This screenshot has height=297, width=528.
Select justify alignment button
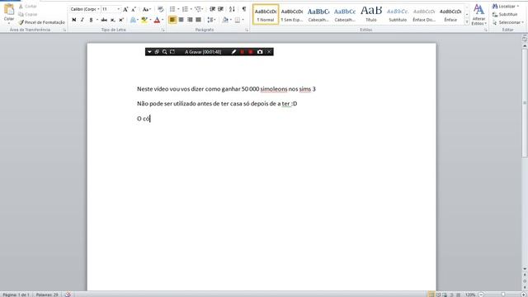tap(199, 20)
